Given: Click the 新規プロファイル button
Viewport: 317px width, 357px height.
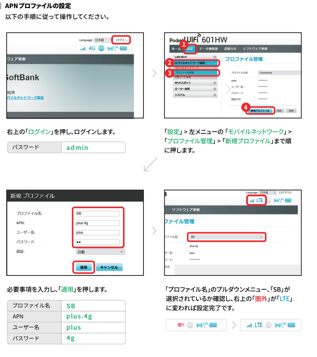Looking at the screenshot, I should point(260,110).
